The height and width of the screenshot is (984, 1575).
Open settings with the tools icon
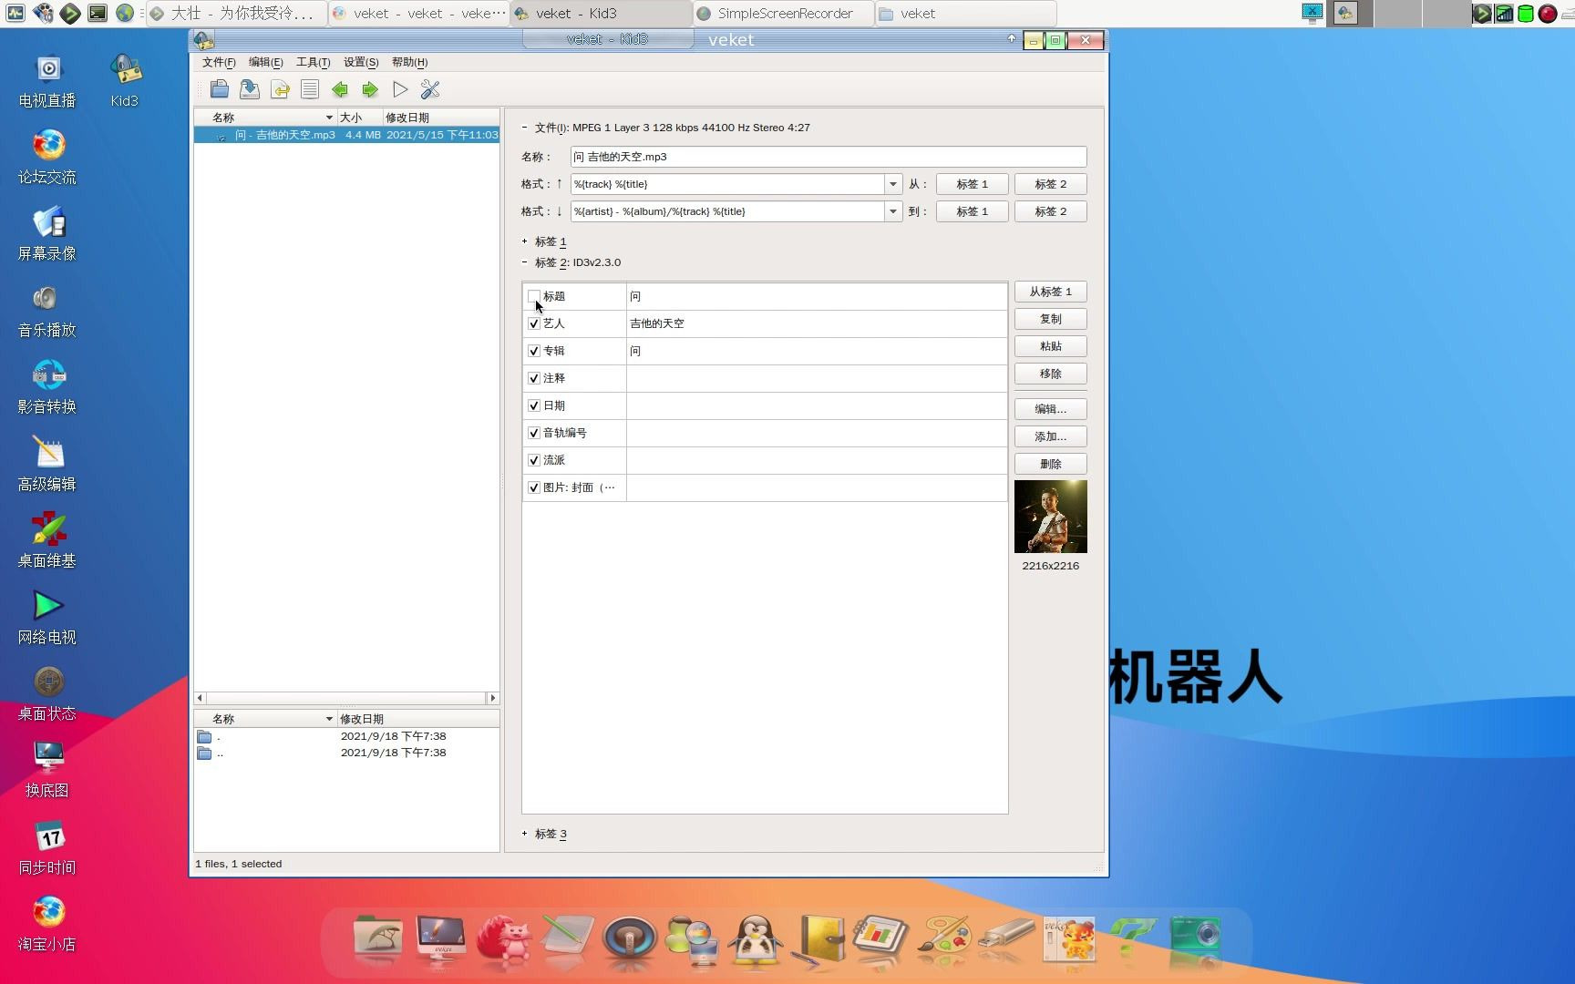click(x=429, y=89)
